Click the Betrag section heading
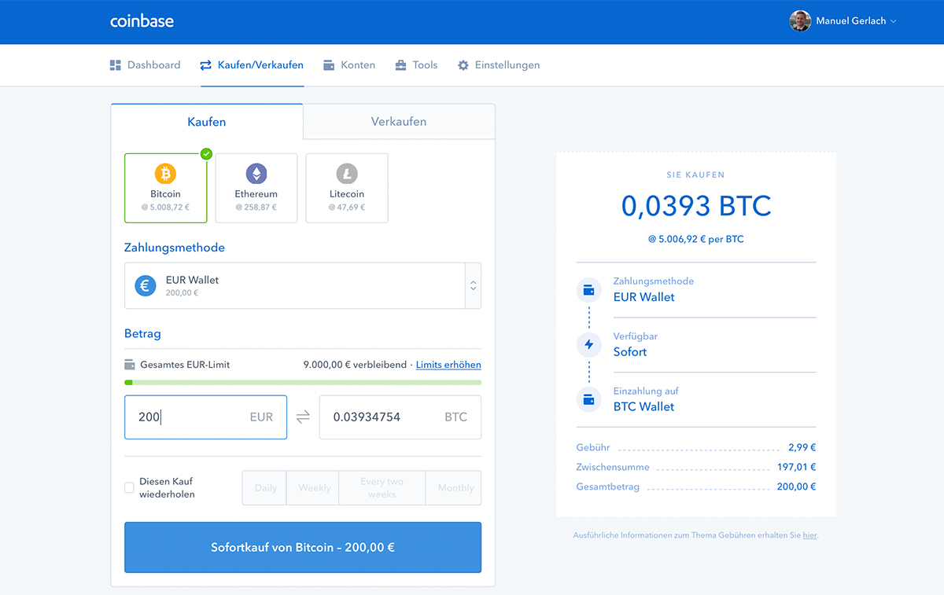 [142, 334]
